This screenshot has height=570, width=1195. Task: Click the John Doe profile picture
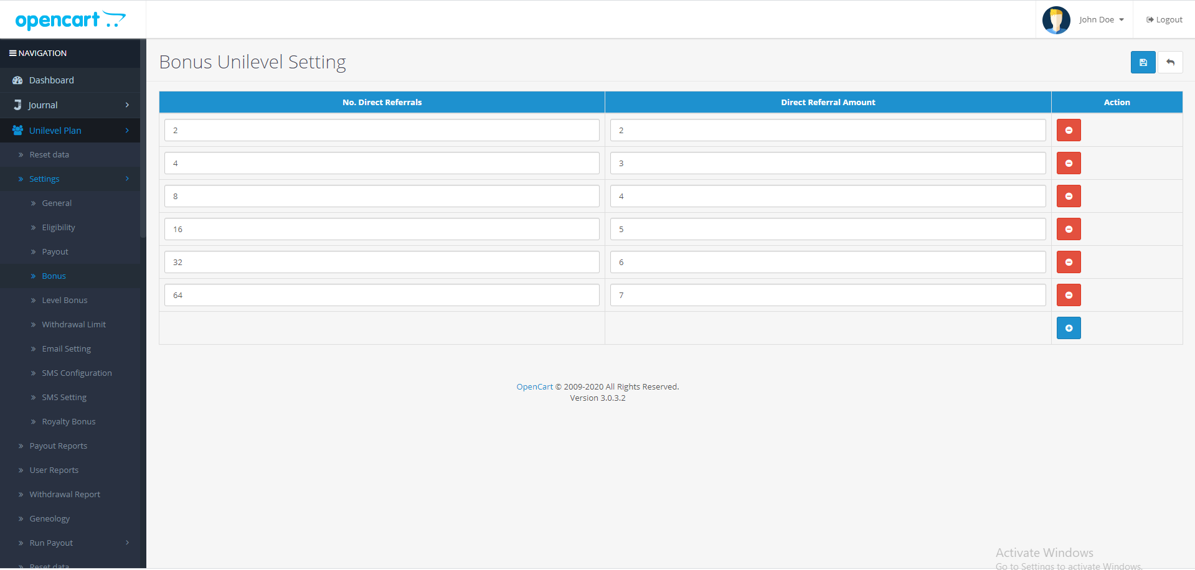coord(1056,19)
